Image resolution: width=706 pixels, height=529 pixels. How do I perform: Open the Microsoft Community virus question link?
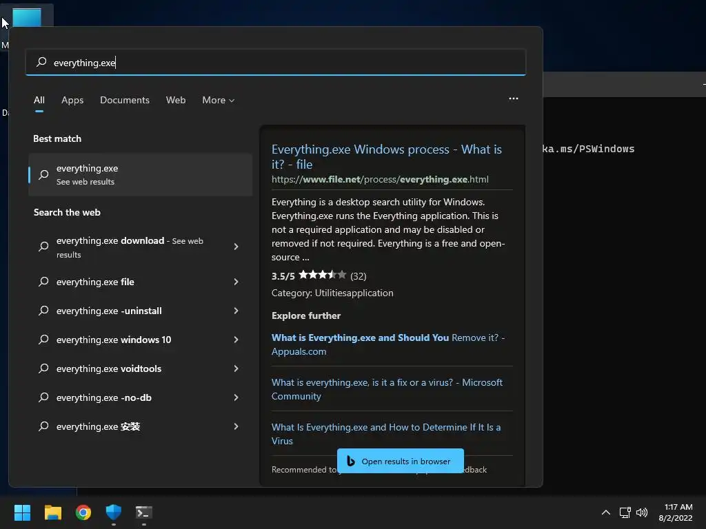[x=387, y=389]
